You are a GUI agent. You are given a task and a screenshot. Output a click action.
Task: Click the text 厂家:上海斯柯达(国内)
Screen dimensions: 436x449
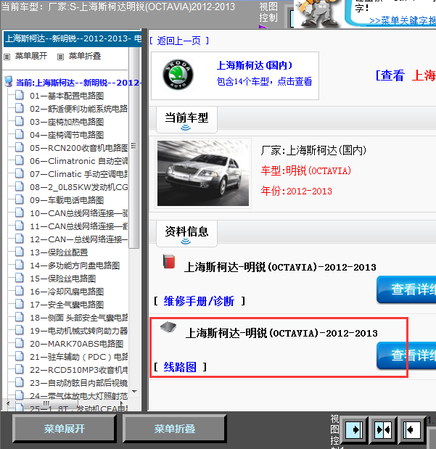pyautogui.click(x=313, y=150)
